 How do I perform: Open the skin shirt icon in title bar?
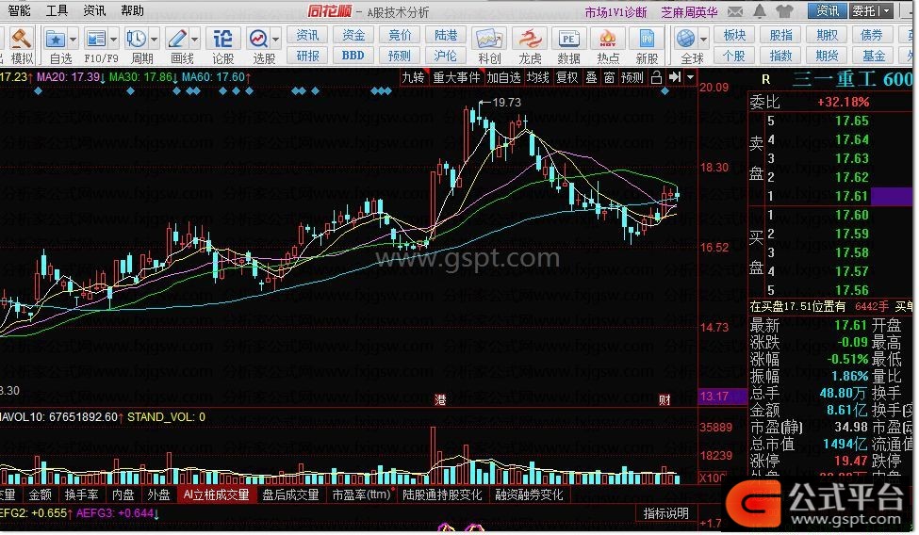point(783,10)
